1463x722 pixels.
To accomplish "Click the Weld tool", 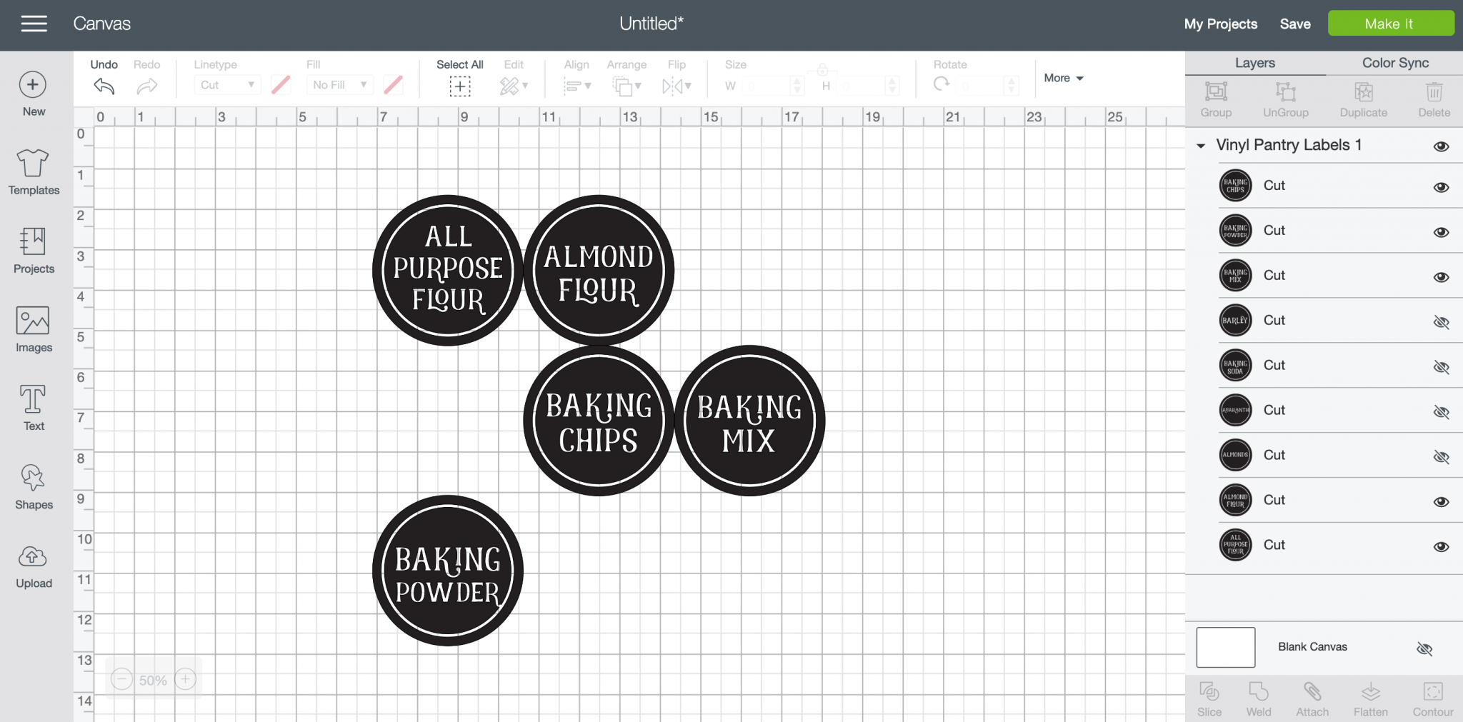I will click(1259, 696).
